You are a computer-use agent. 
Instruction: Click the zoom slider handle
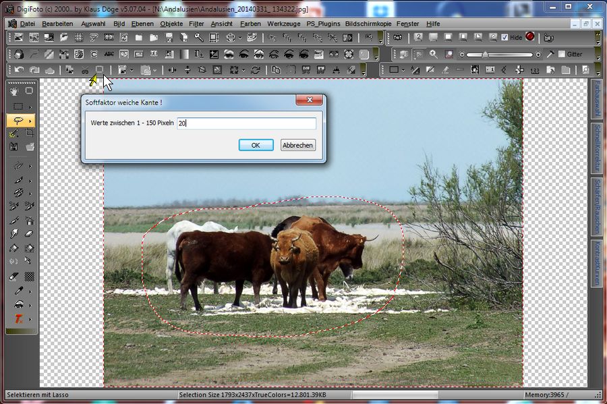pos(484,54)
